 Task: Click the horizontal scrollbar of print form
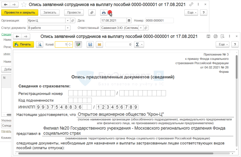click(x=116, y=153)
